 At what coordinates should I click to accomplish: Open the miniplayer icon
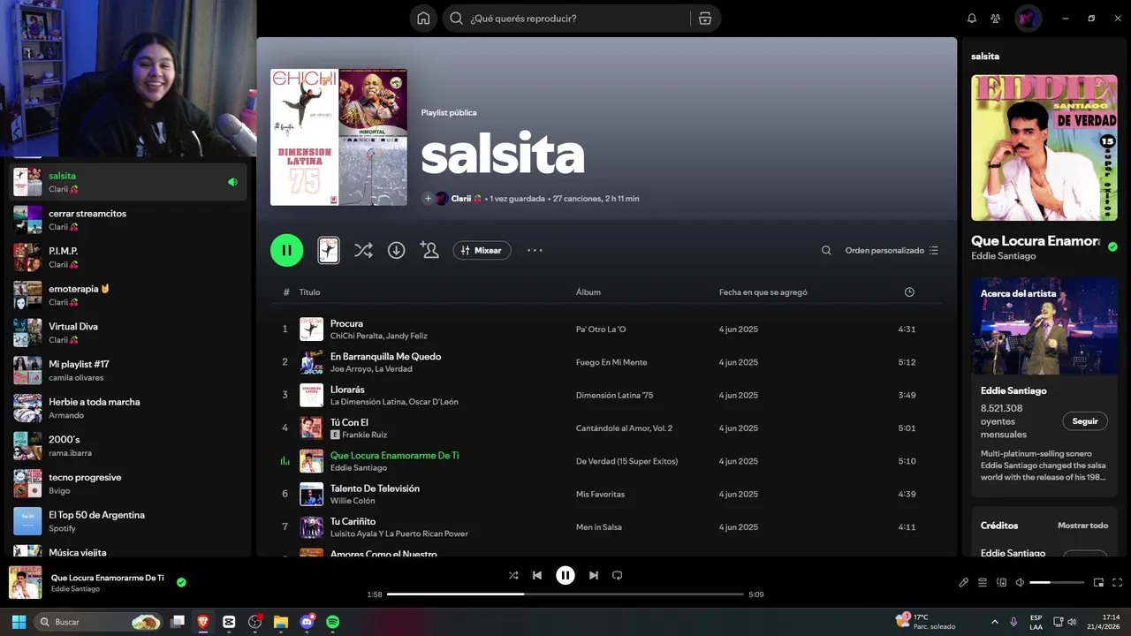[1098, 582]
